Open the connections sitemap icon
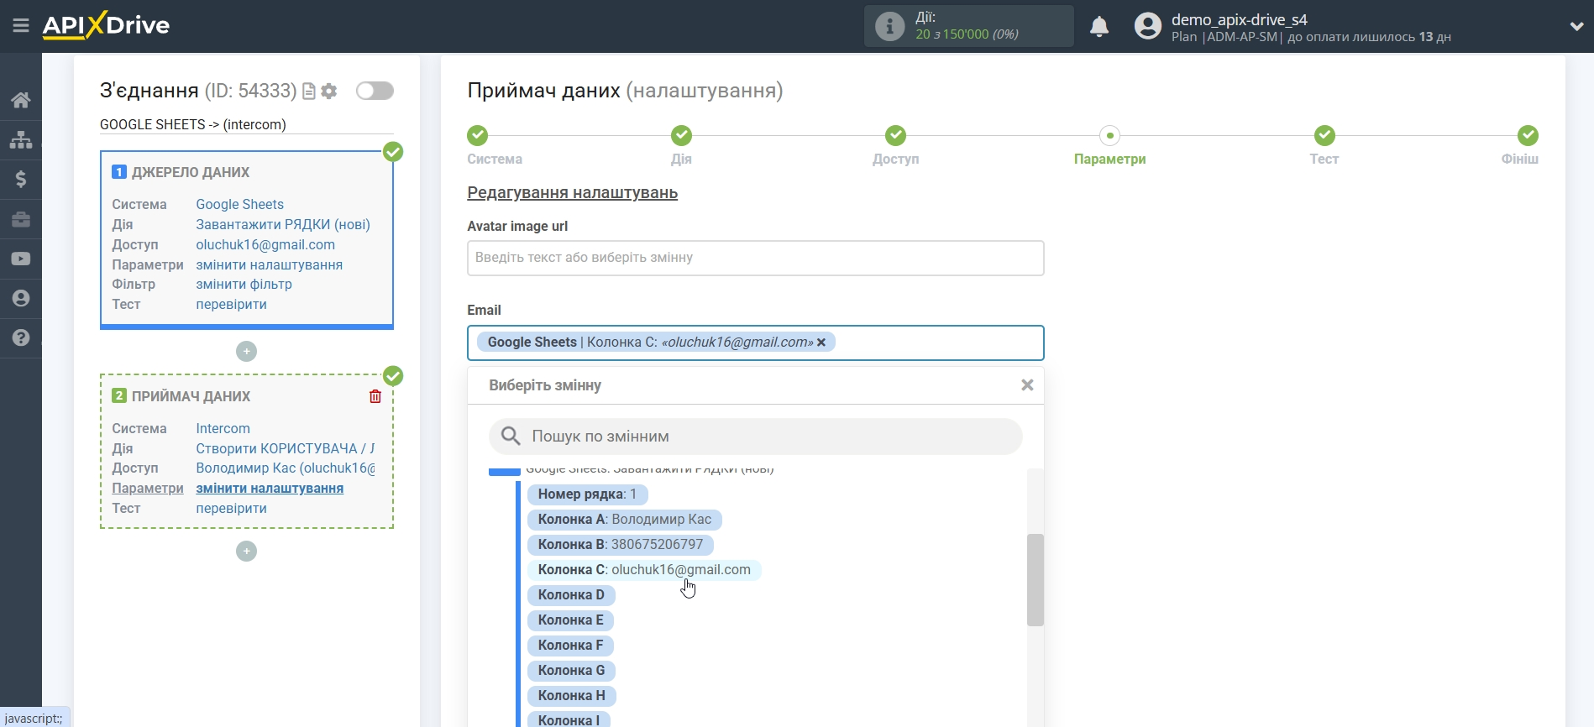This screenshot has width=1594, height=727. 21,139
